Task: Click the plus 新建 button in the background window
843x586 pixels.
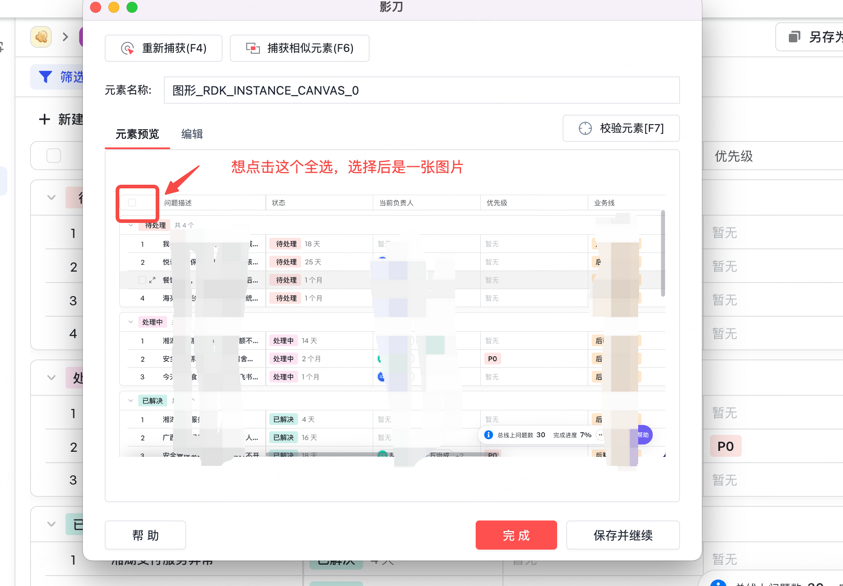Action: tap(61, 119)
